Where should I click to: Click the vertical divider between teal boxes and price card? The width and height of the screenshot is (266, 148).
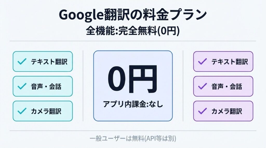coord(83,85)
